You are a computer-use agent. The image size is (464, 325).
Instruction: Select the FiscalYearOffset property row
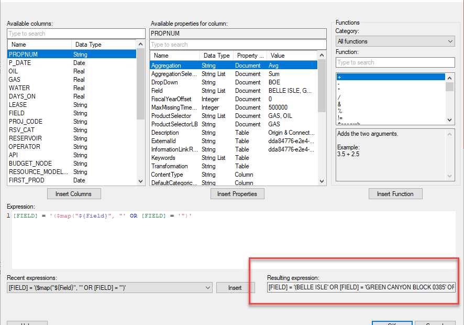[x=234, y=99]
